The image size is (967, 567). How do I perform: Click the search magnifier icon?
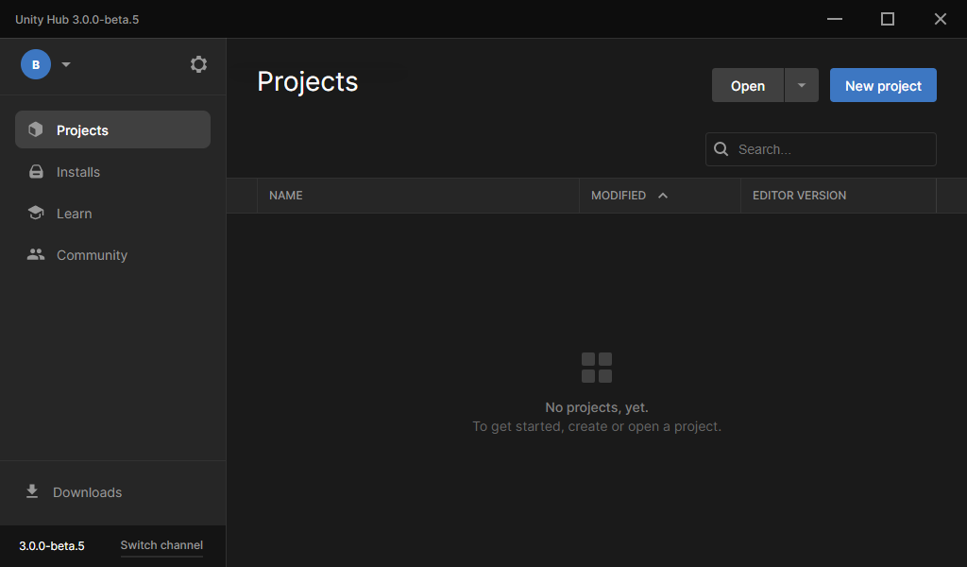(721, 149)
